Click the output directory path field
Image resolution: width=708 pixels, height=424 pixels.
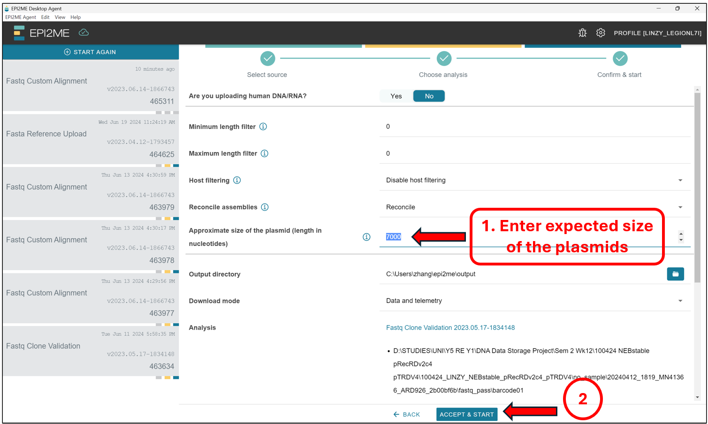click(x=522, y=274)
